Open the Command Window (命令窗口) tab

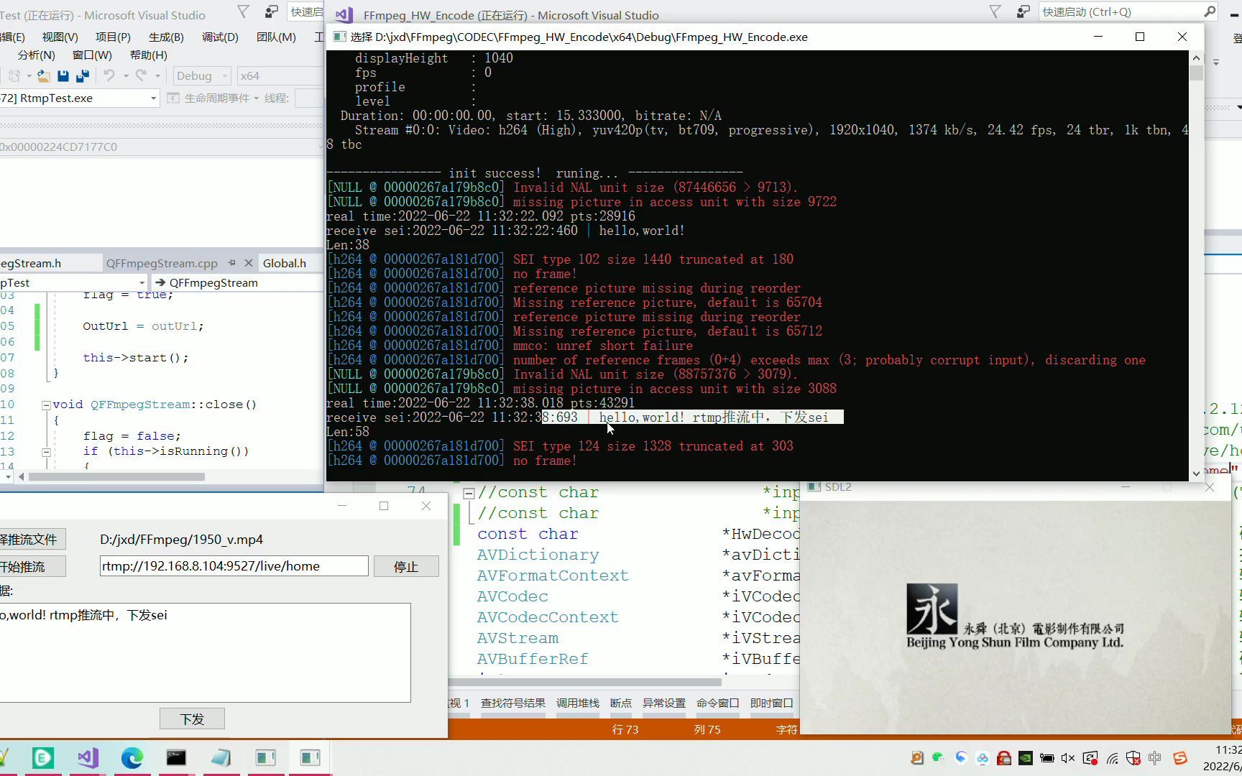(x=717, y=703)
